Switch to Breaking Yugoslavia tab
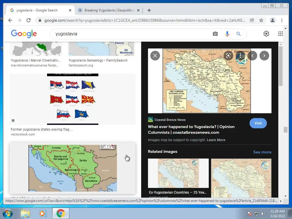Viewport: 292px width, 219px height. point(109,10)
